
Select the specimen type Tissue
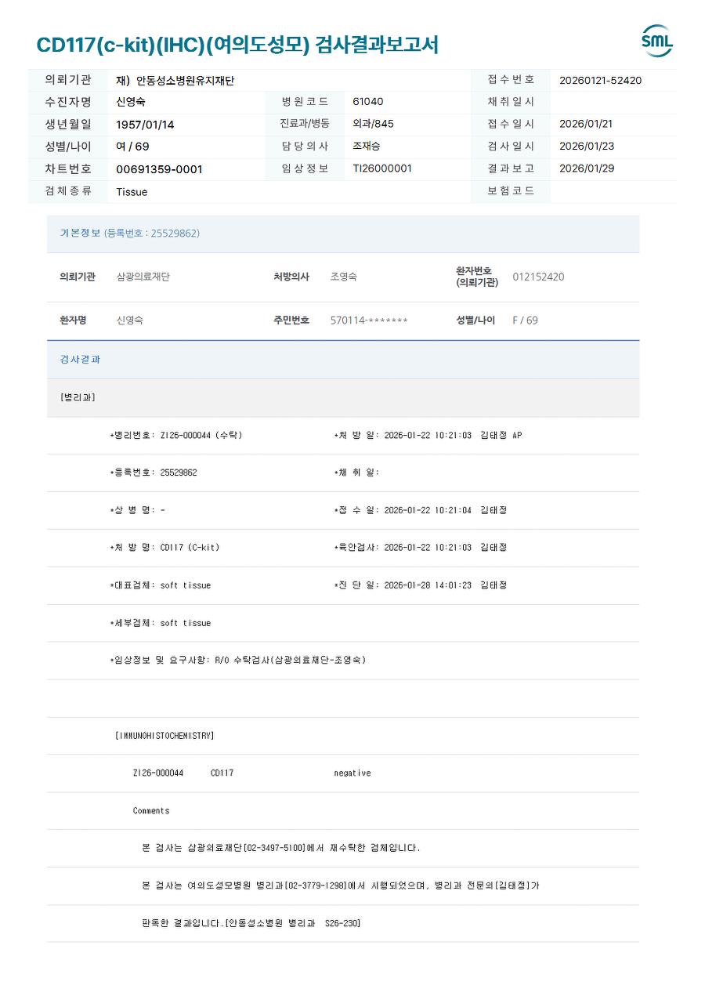pyautogui.click(x=132, y=191)
